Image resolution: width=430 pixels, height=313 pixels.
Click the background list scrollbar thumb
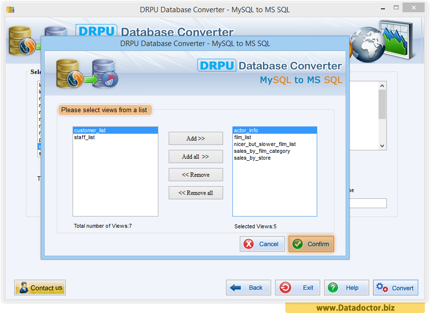382,104
